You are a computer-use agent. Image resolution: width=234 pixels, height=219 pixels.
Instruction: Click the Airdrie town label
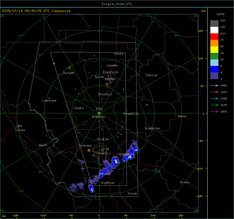click(x=102, y=139)
